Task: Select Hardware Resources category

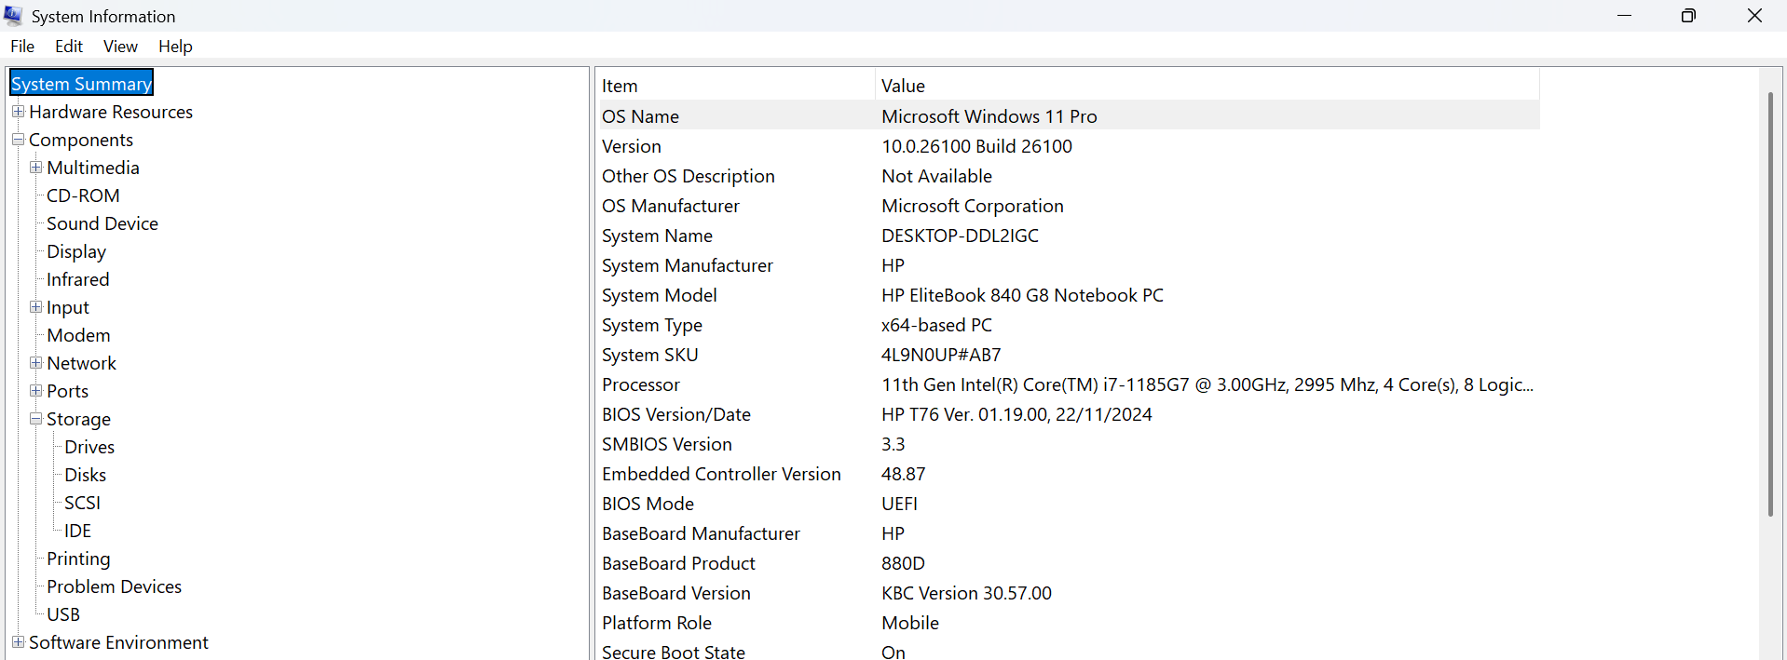Action: click(111, 112)
